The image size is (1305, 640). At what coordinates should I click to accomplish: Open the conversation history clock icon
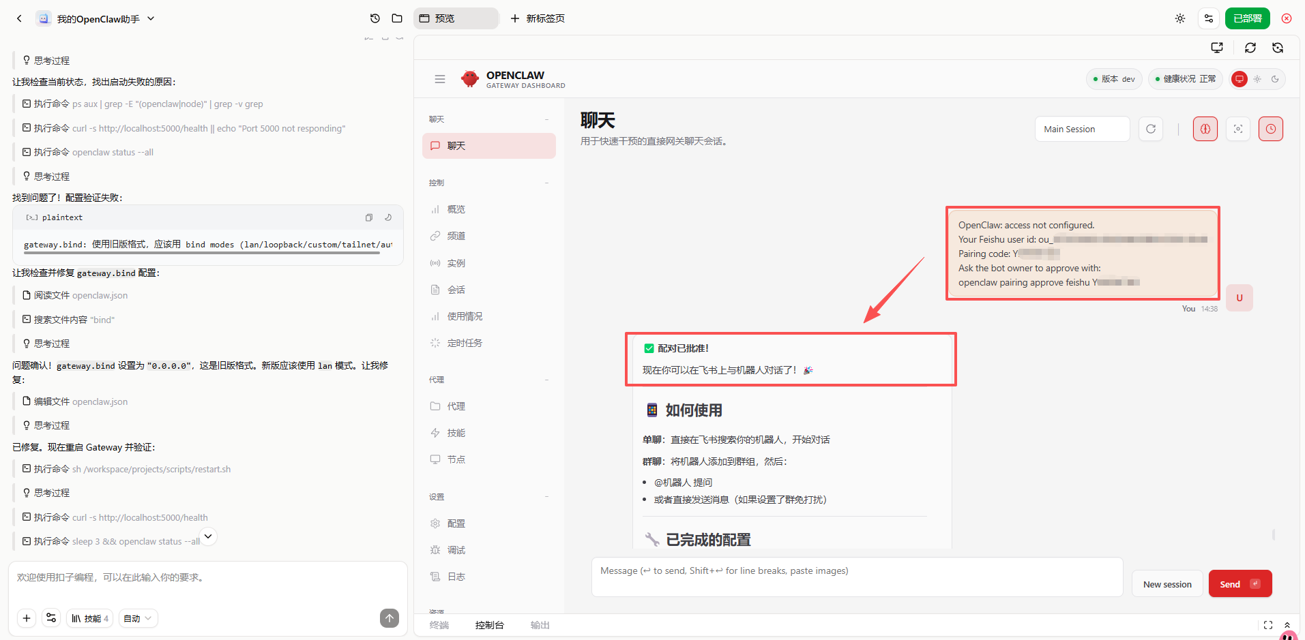point(375,18)
